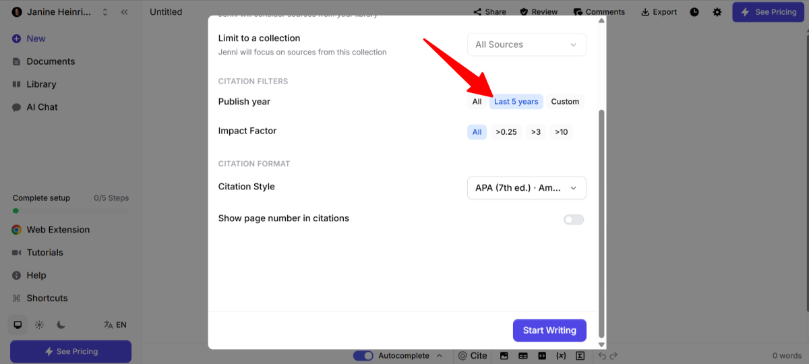Click the history clock icon
Image resolution: width=809 pixels, height=364 pixels.
point(694,12)
